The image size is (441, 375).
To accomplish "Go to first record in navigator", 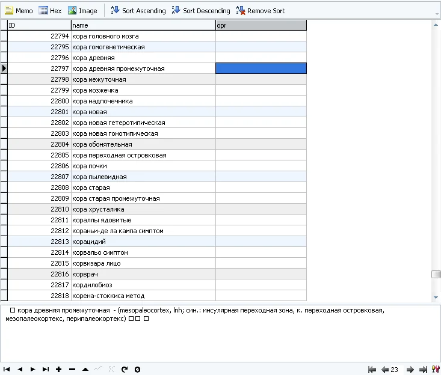I will coord(7,370).
